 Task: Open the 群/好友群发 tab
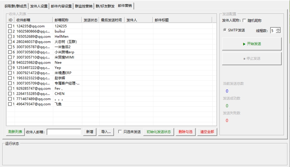point(105,6)
